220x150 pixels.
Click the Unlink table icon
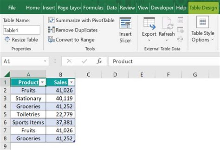click(180, 39)
